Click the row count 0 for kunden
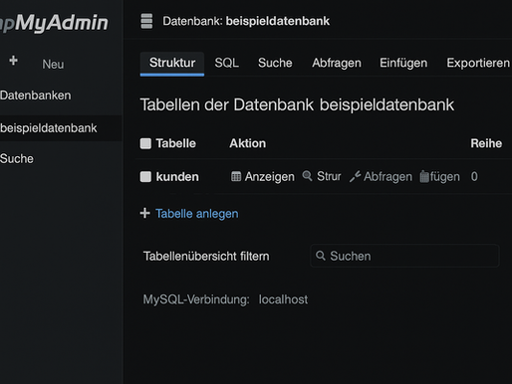Viewport: 512px width, 384px height. click(474, 176)
